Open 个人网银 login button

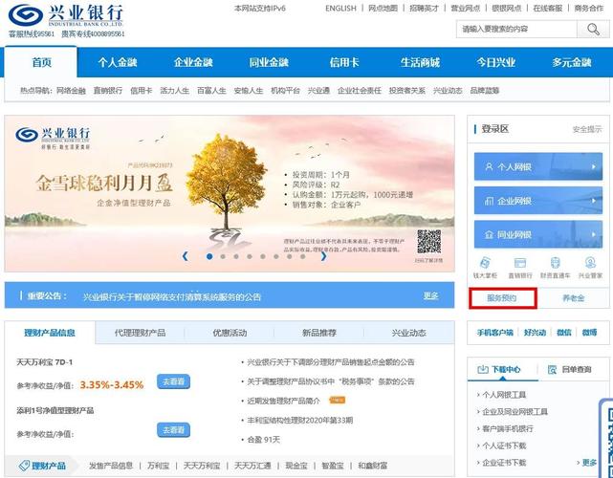point(538,166)
